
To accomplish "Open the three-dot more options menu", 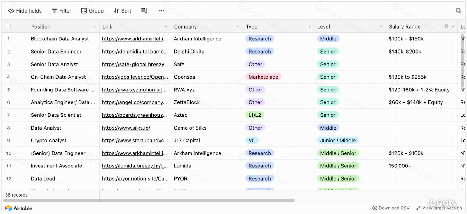I will point(161,11).
